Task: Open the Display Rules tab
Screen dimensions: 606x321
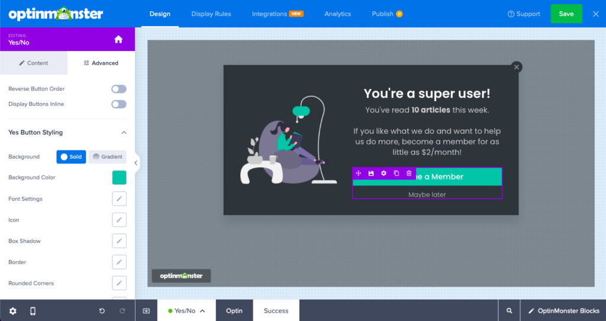Action: pos(211,14)
